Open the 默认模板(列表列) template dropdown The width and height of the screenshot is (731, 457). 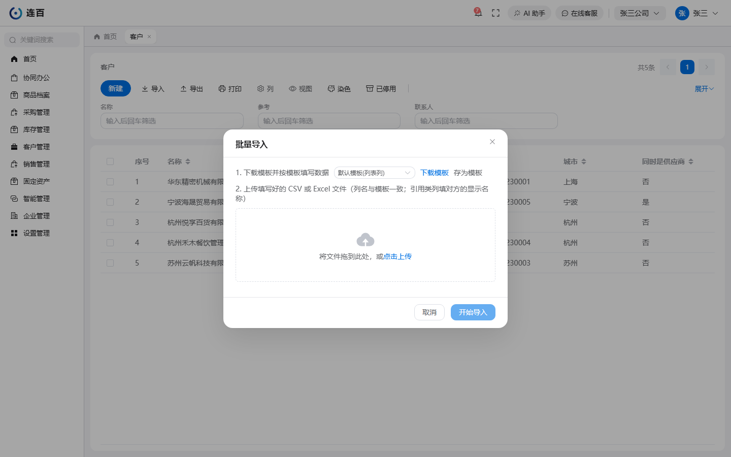coord(375,173)
